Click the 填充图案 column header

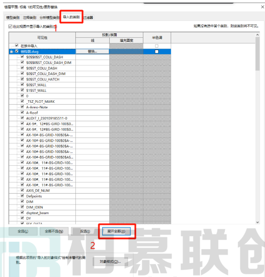(x=126, y=40)
